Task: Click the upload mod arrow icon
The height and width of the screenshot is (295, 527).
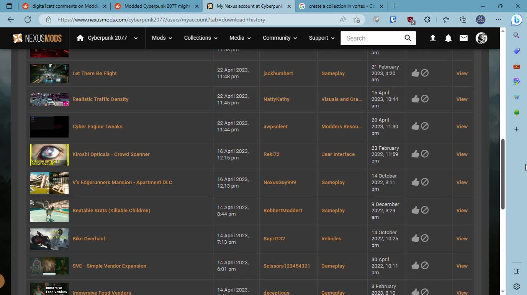Action: click(x=433, y=38)
